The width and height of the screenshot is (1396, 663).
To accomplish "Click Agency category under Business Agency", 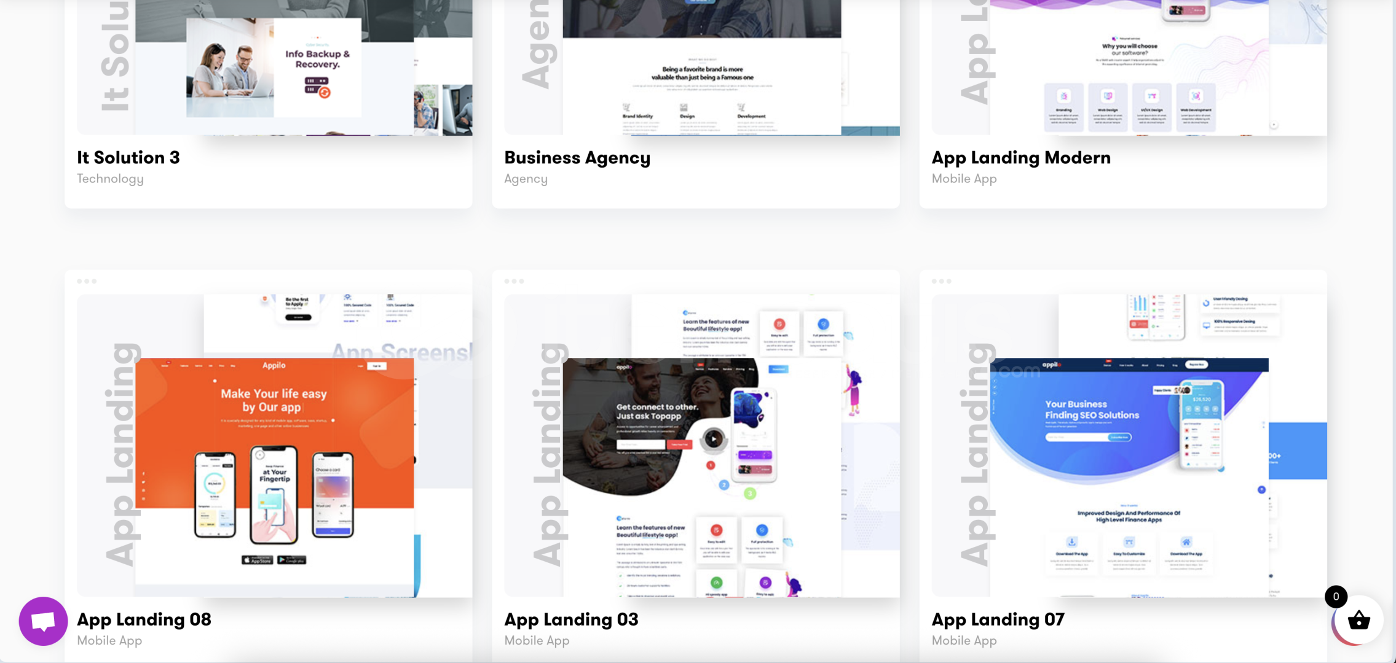I will click(526, 179).
